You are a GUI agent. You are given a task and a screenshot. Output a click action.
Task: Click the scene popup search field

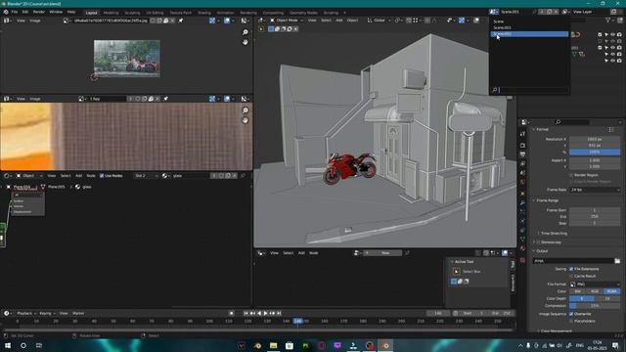click(x=529, y=90)
